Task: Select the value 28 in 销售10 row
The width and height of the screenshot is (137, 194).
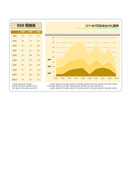Action: (23, 80)
